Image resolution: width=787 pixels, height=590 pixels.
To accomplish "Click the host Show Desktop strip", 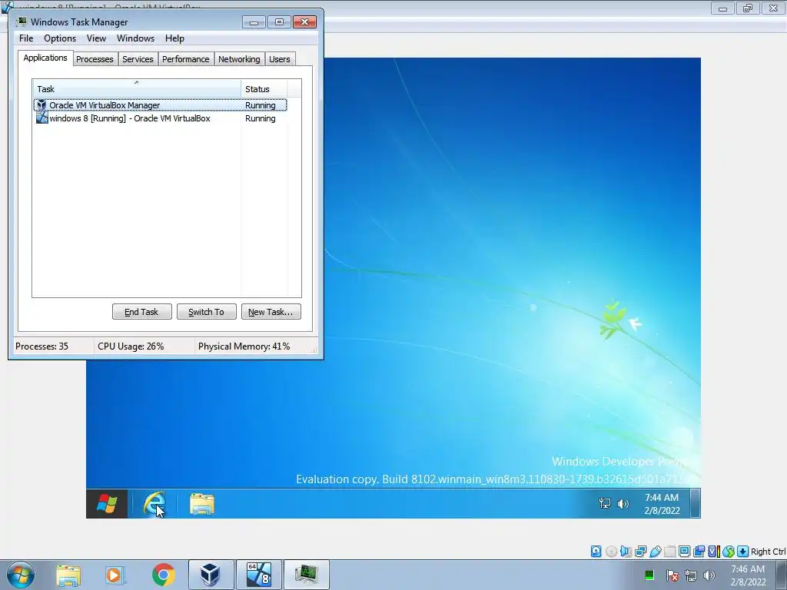I will 782,575.
